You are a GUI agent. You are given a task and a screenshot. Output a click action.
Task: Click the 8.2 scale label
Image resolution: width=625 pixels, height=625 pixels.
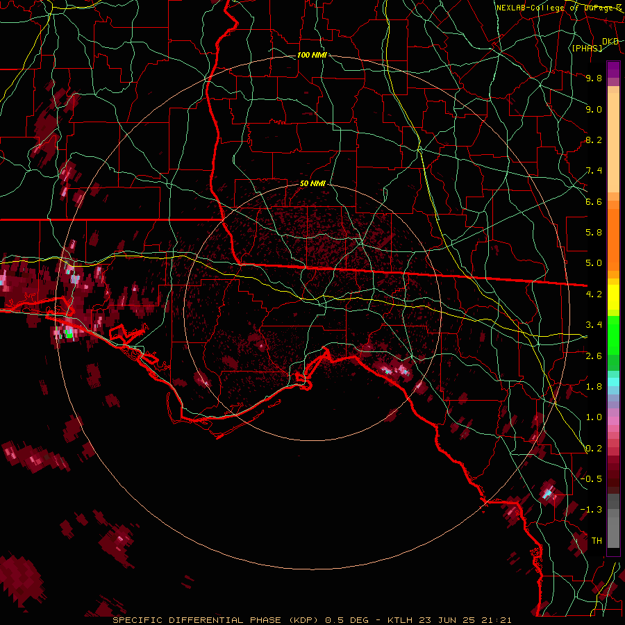(594, 140)
